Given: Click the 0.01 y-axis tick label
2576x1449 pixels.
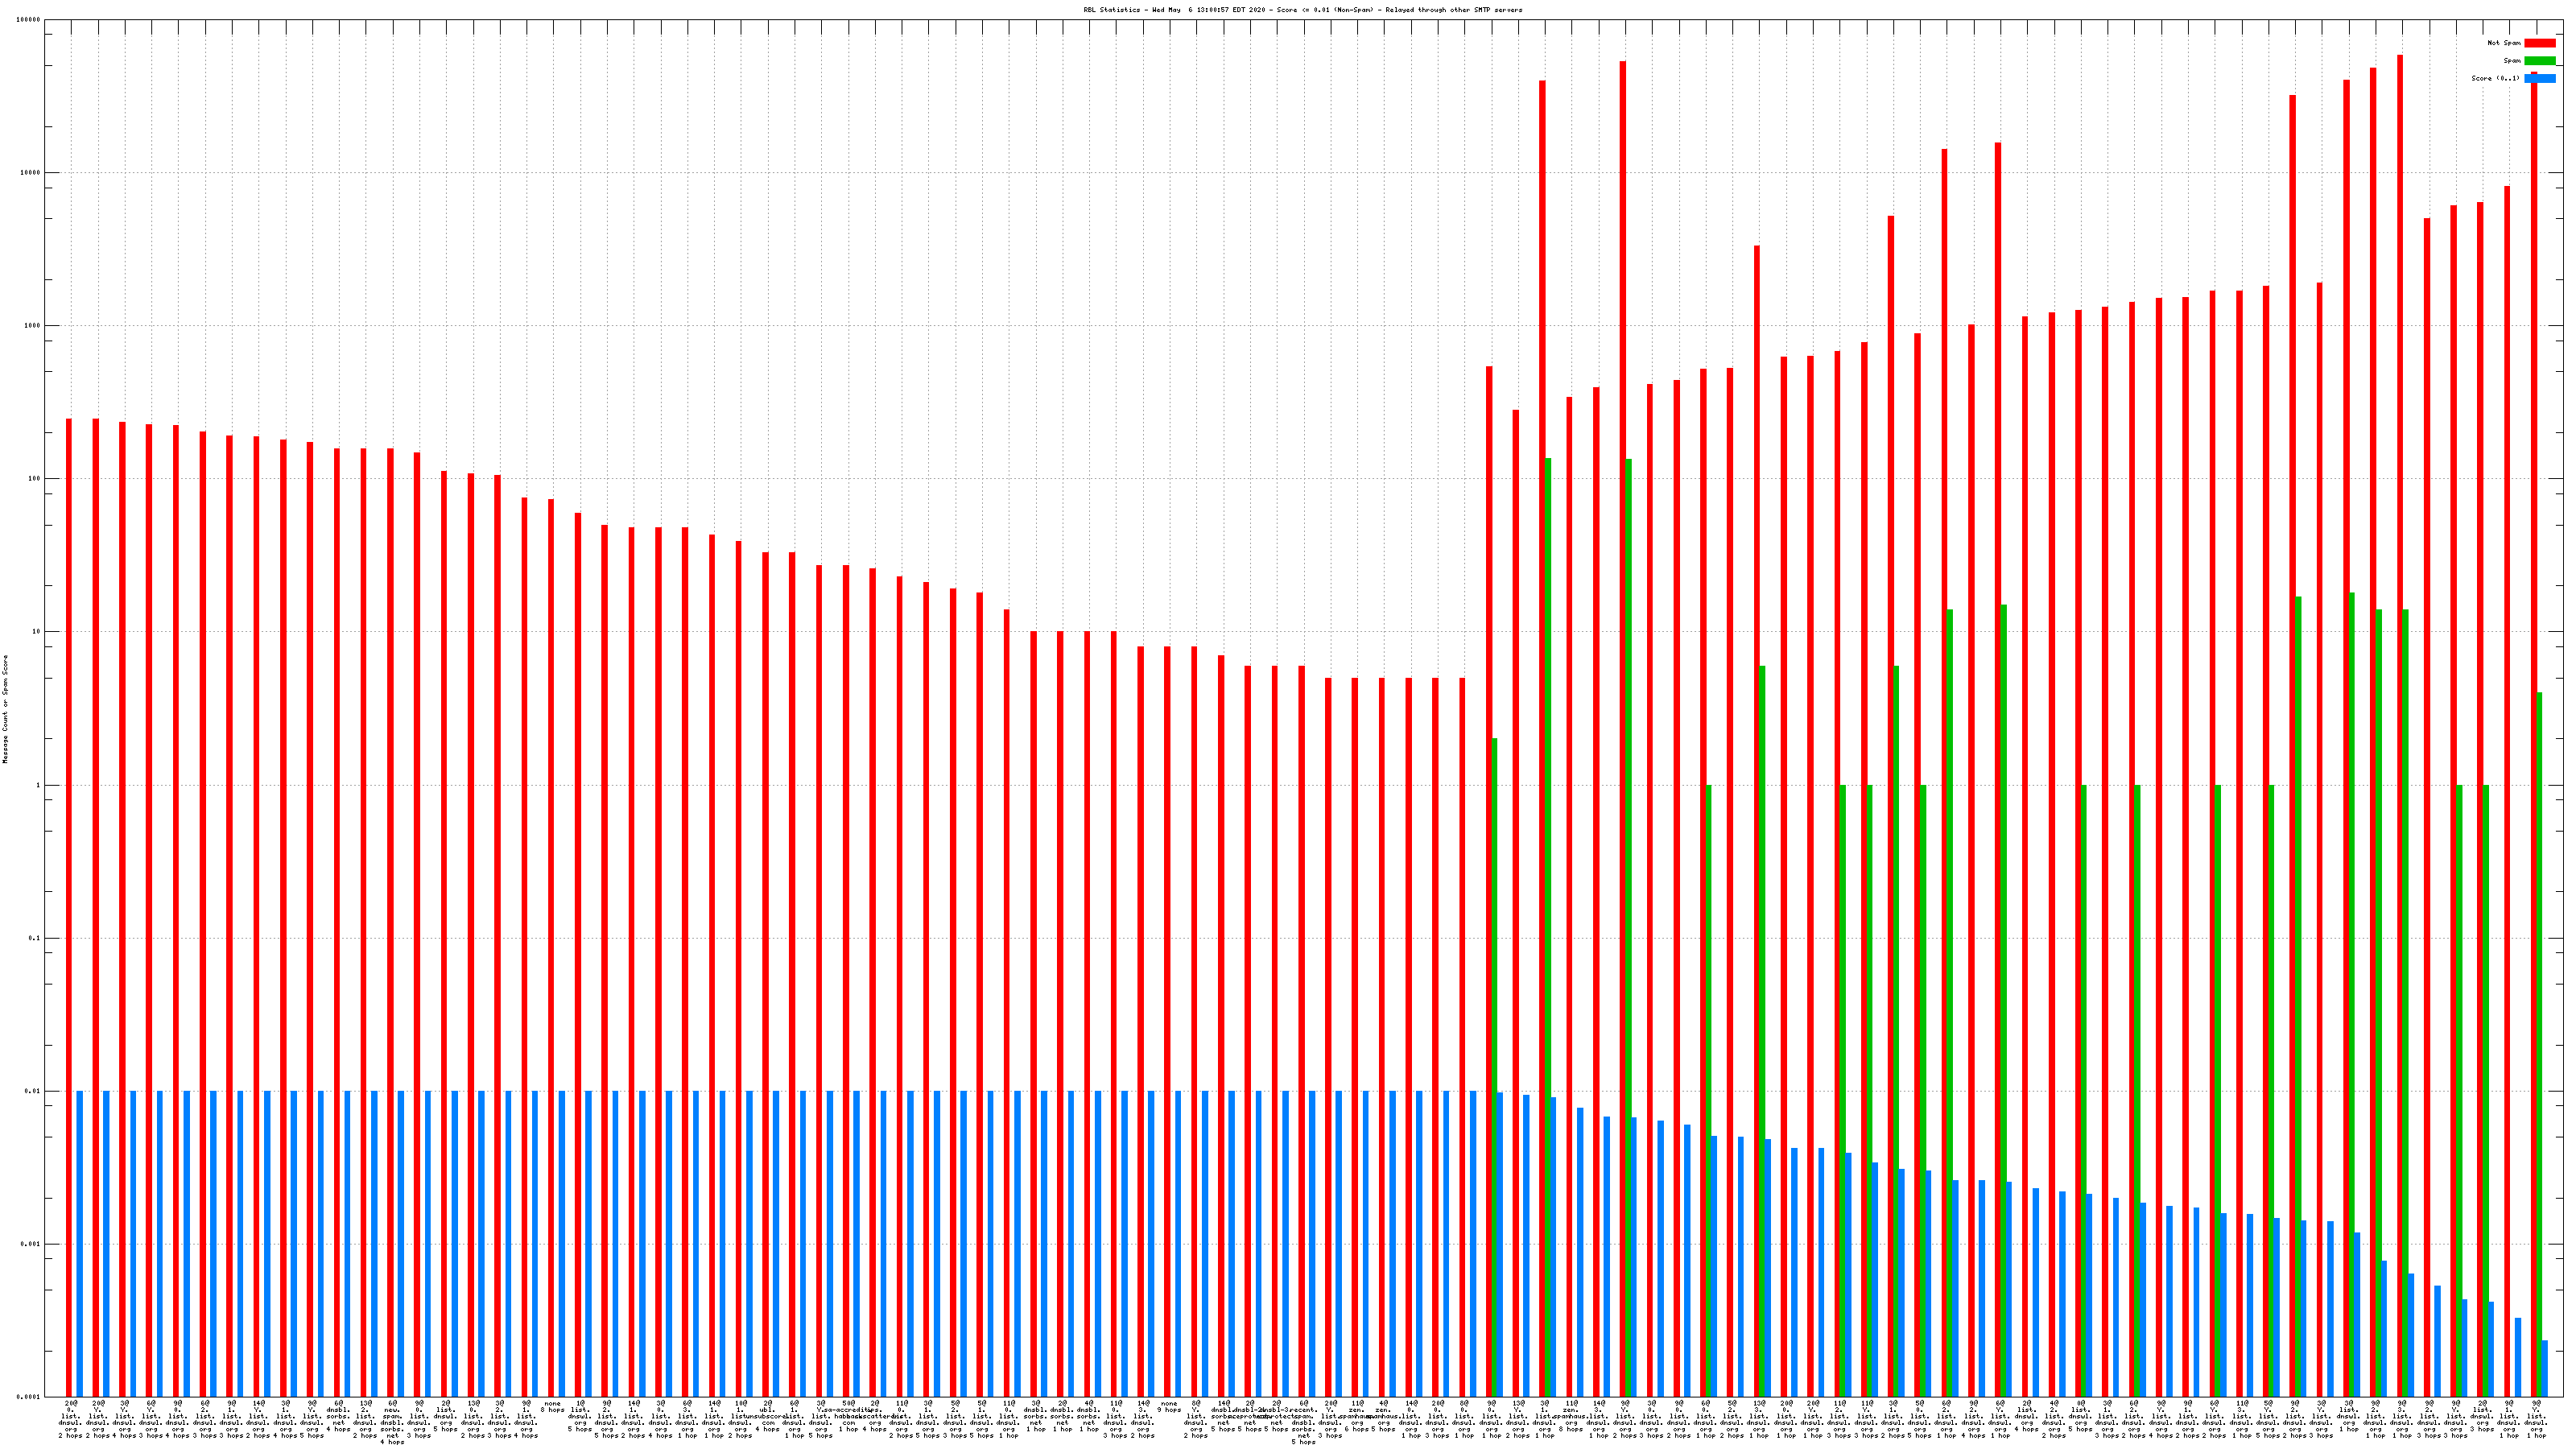Looking at the screenshot, I should point(32,1091).
